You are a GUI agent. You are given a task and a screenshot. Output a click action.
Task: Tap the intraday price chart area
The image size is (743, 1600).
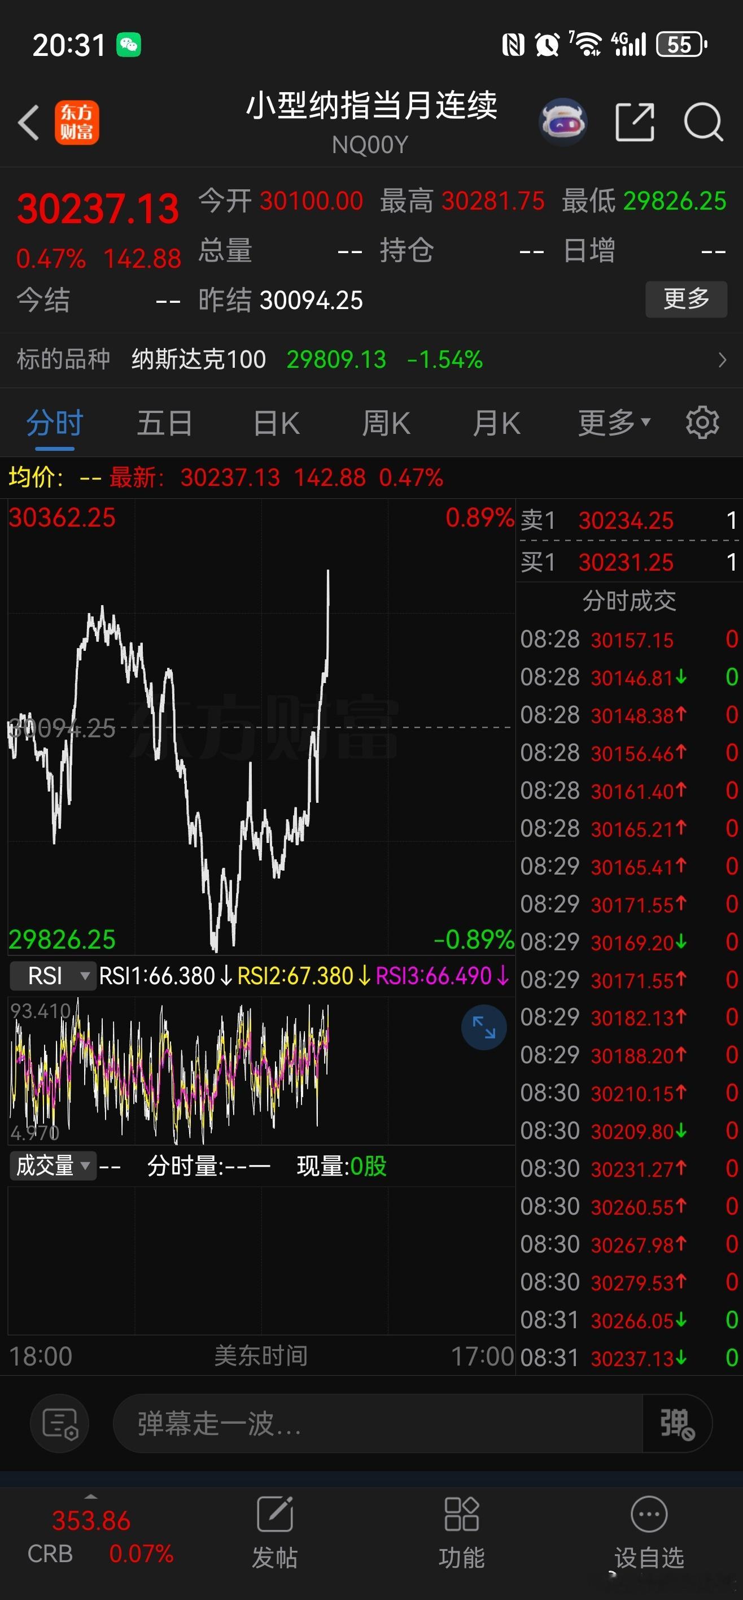261,727
